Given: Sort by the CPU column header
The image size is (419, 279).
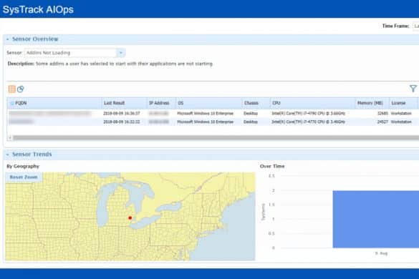Looking at the screenshot, I should (x=313, y=103).
